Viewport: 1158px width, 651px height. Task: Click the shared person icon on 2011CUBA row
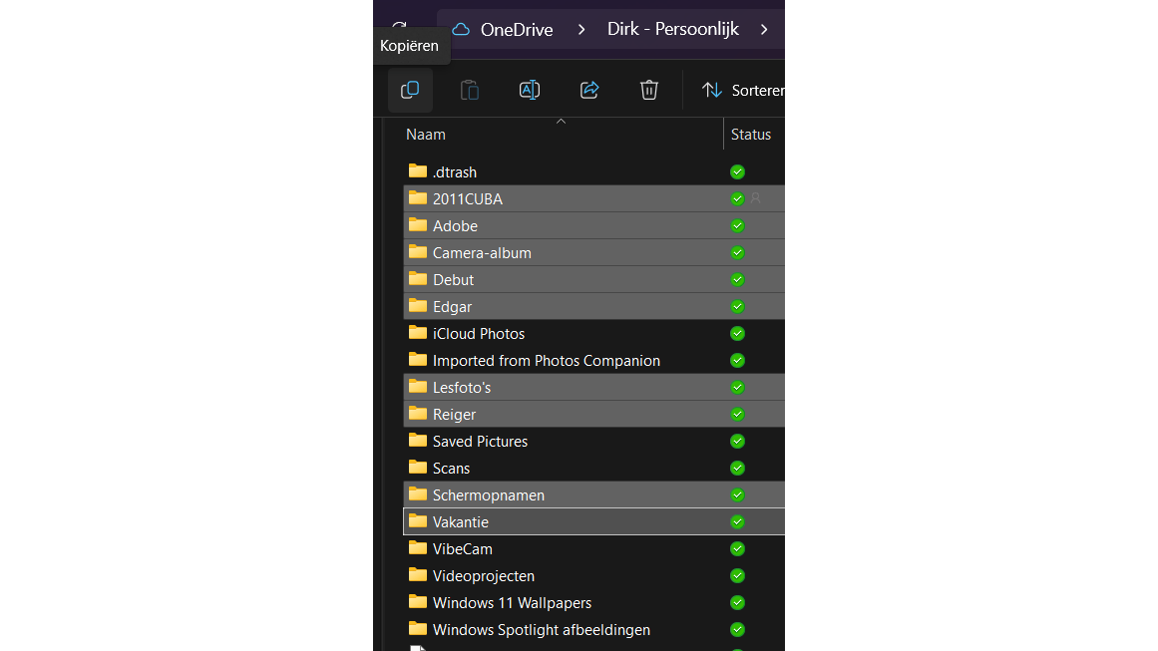(756, 198)
